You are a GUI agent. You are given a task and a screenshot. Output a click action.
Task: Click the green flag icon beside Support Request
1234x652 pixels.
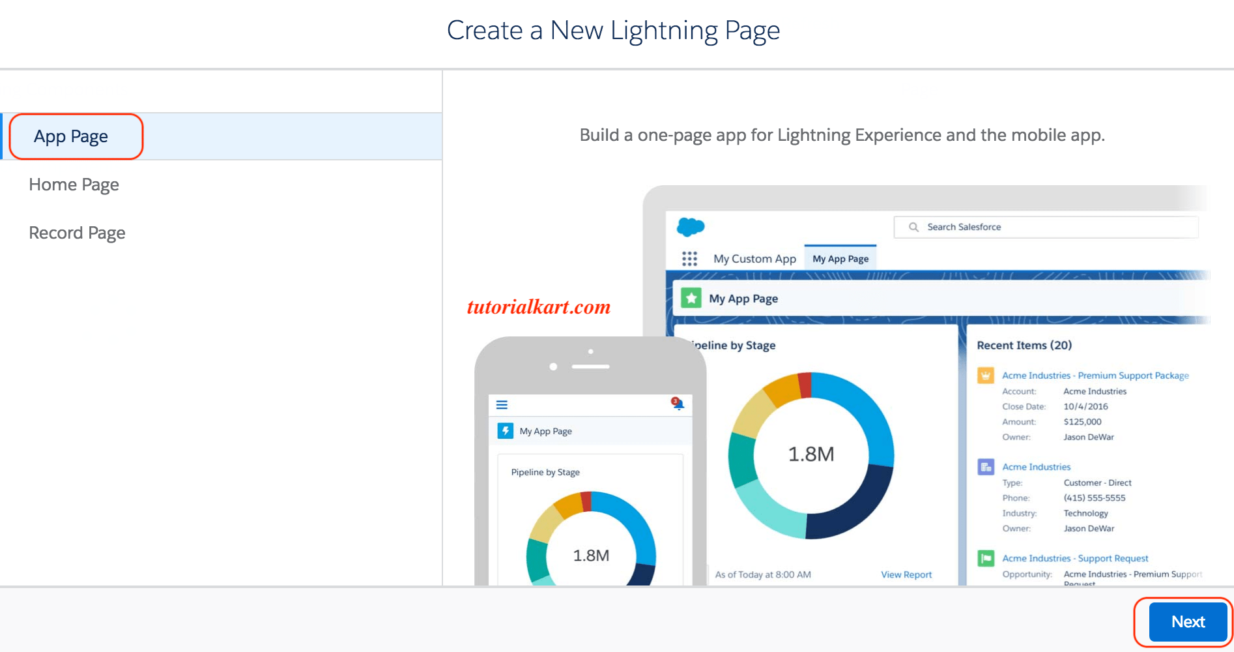click(x=984, y=558)
